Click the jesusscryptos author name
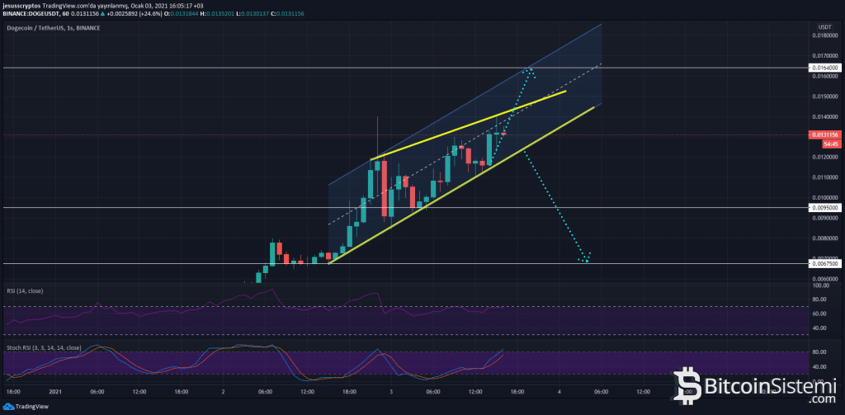 [x=21, y=5]
